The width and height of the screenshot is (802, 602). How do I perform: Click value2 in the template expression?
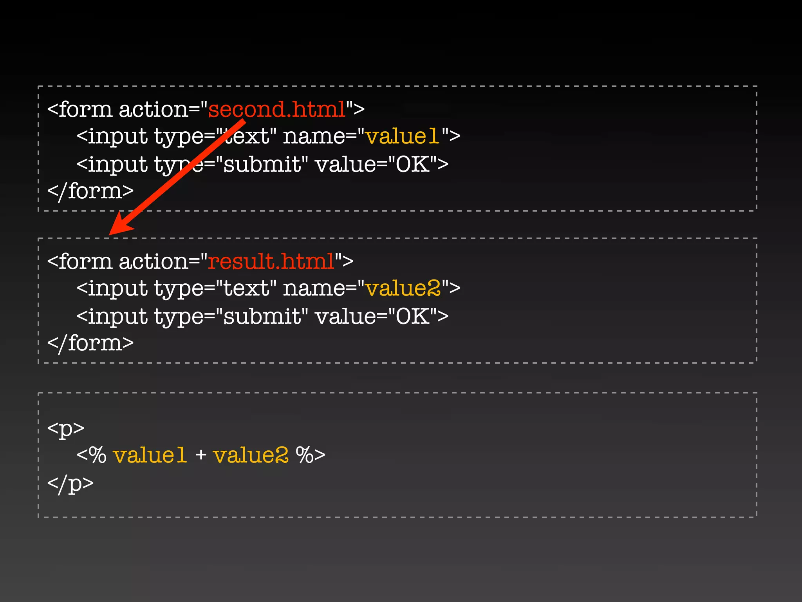(251, 455)
